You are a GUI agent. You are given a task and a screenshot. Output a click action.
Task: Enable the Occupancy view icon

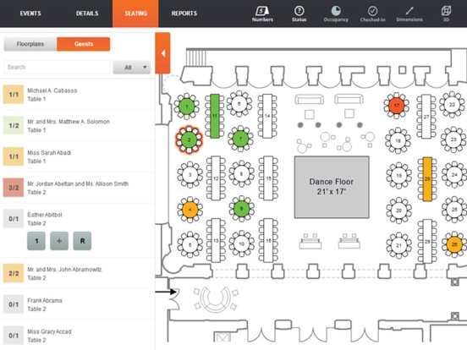pyautogui.click(x=336, y=14)
